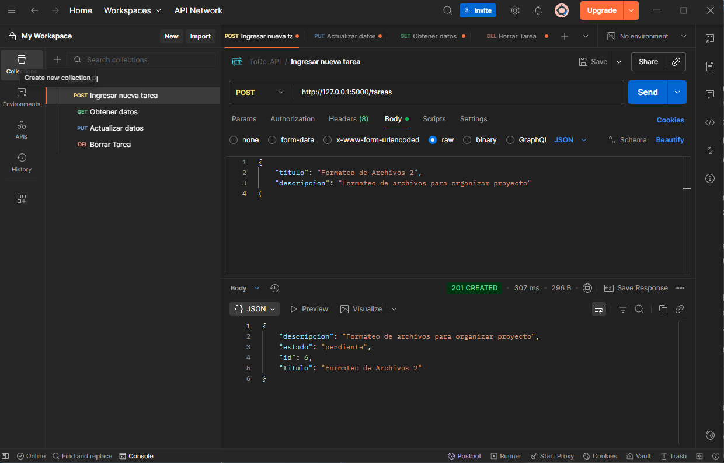Open the Actualizar datos request tab
Viewport: 724px width, 463px height.
click(348, 36)
